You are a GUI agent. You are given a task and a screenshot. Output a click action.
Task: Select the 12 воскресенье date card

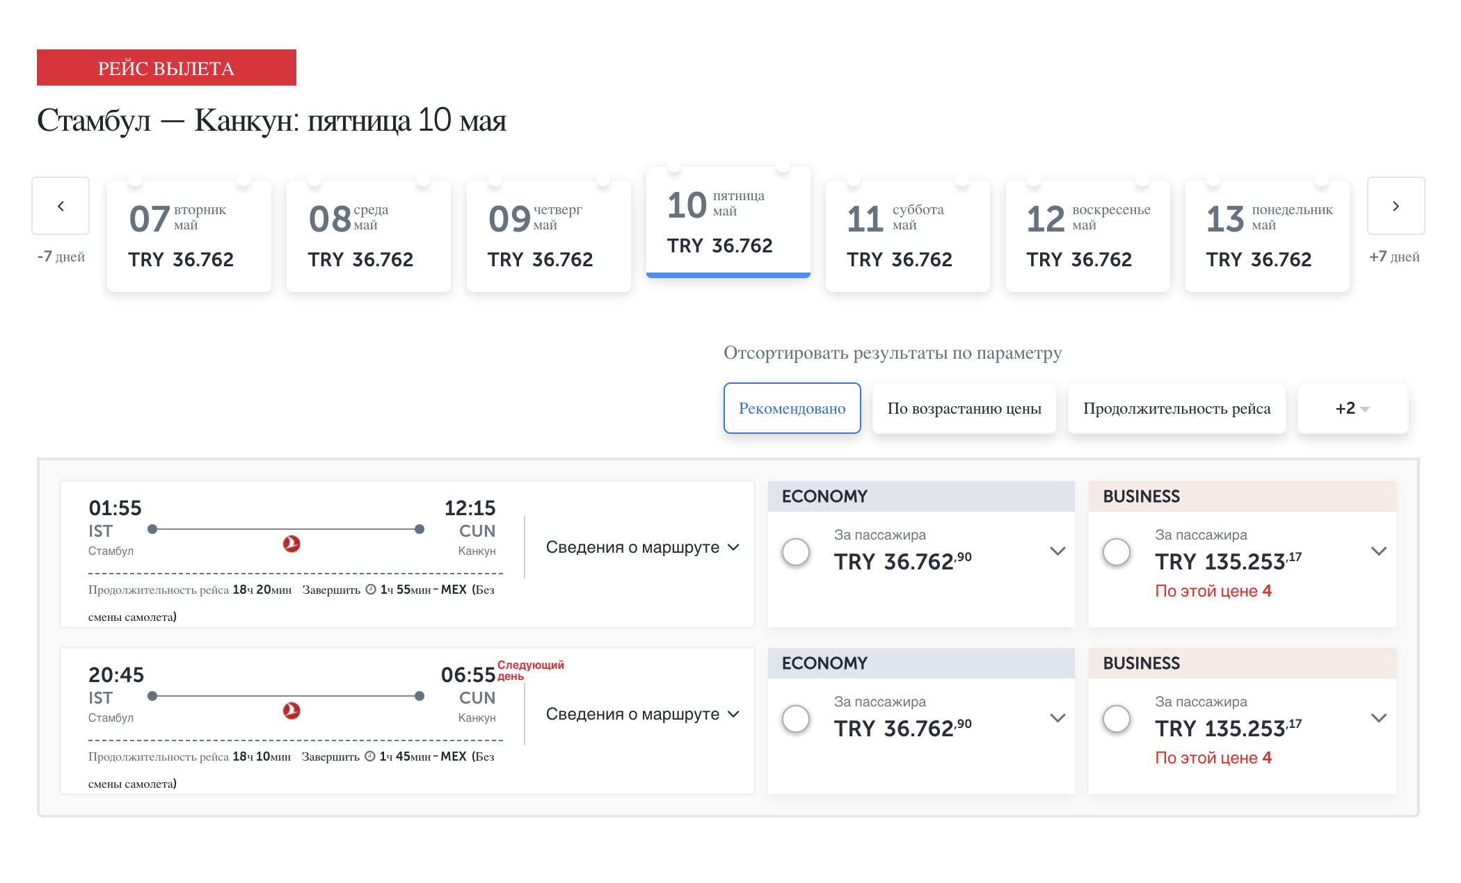point(1087,236)
